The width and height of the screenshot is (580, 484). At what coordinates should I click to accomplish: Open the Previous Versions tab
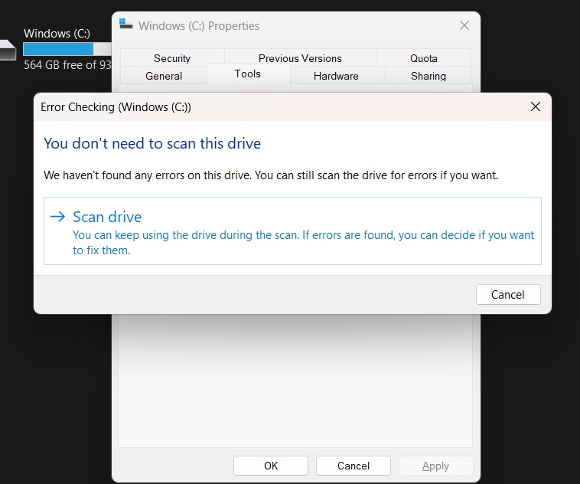click(x=300, y=58)
